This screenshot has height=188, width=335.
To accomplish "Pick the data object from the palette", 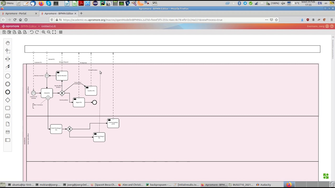I will click(8, 124).
